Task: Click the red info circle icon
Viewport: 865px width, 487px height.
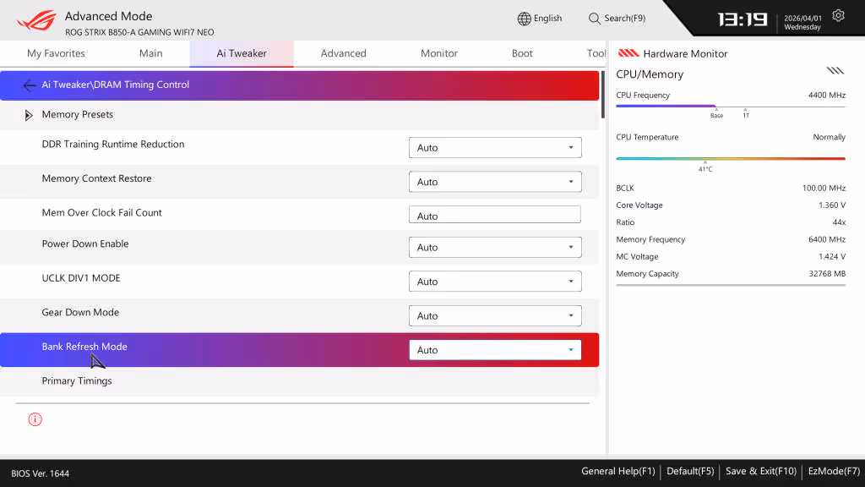Action: coord(35,419)
